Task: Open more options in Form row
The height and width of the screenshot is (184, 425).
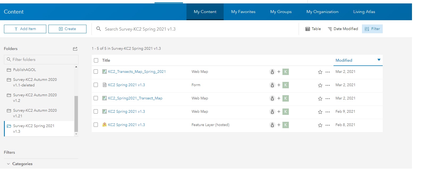Action: click(x=328, y=85)
